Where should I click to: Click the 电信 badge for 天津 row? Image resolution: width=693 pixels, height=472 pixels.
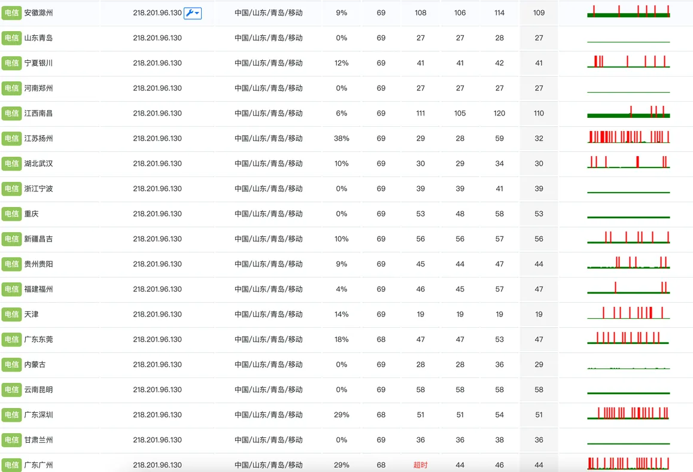pos(11,314)
